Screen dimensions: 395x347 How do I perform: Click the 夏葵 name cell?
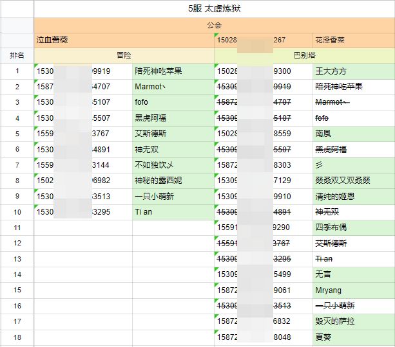coord(354,337)
